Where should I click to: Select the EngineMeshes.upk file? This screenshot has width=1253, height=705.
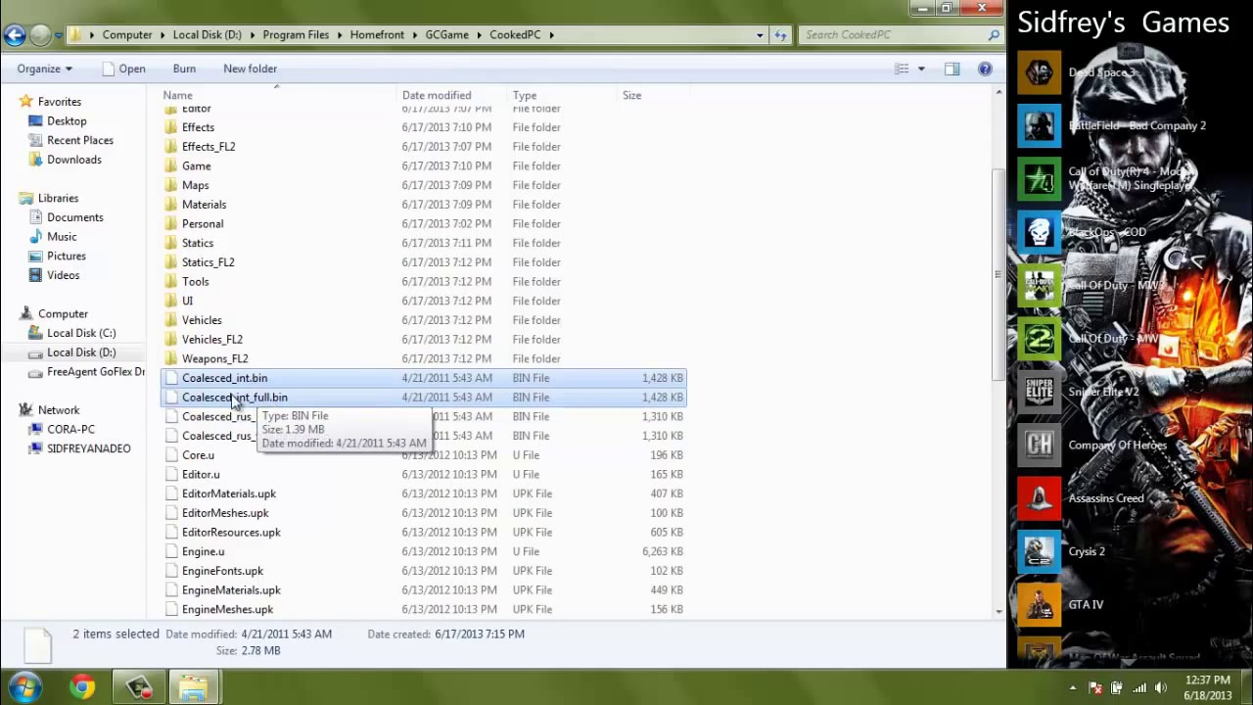(227, 609)
